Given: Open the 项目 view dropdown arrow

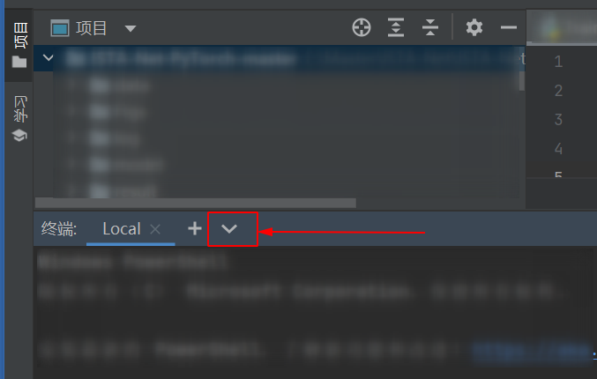Looking at the screenshot, I should [131, 28].
